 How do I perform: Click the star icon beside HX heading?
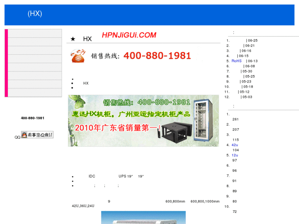[73, 39]
